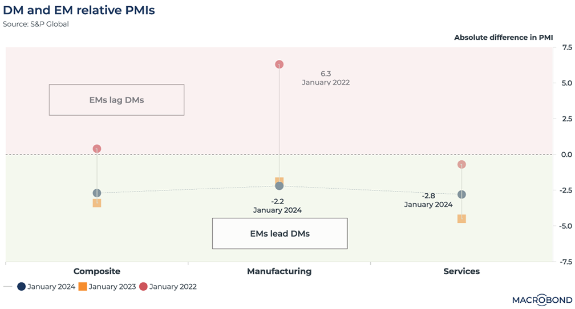
Task: Click the Manufacturing category axis label
Action: pos(279,271)
